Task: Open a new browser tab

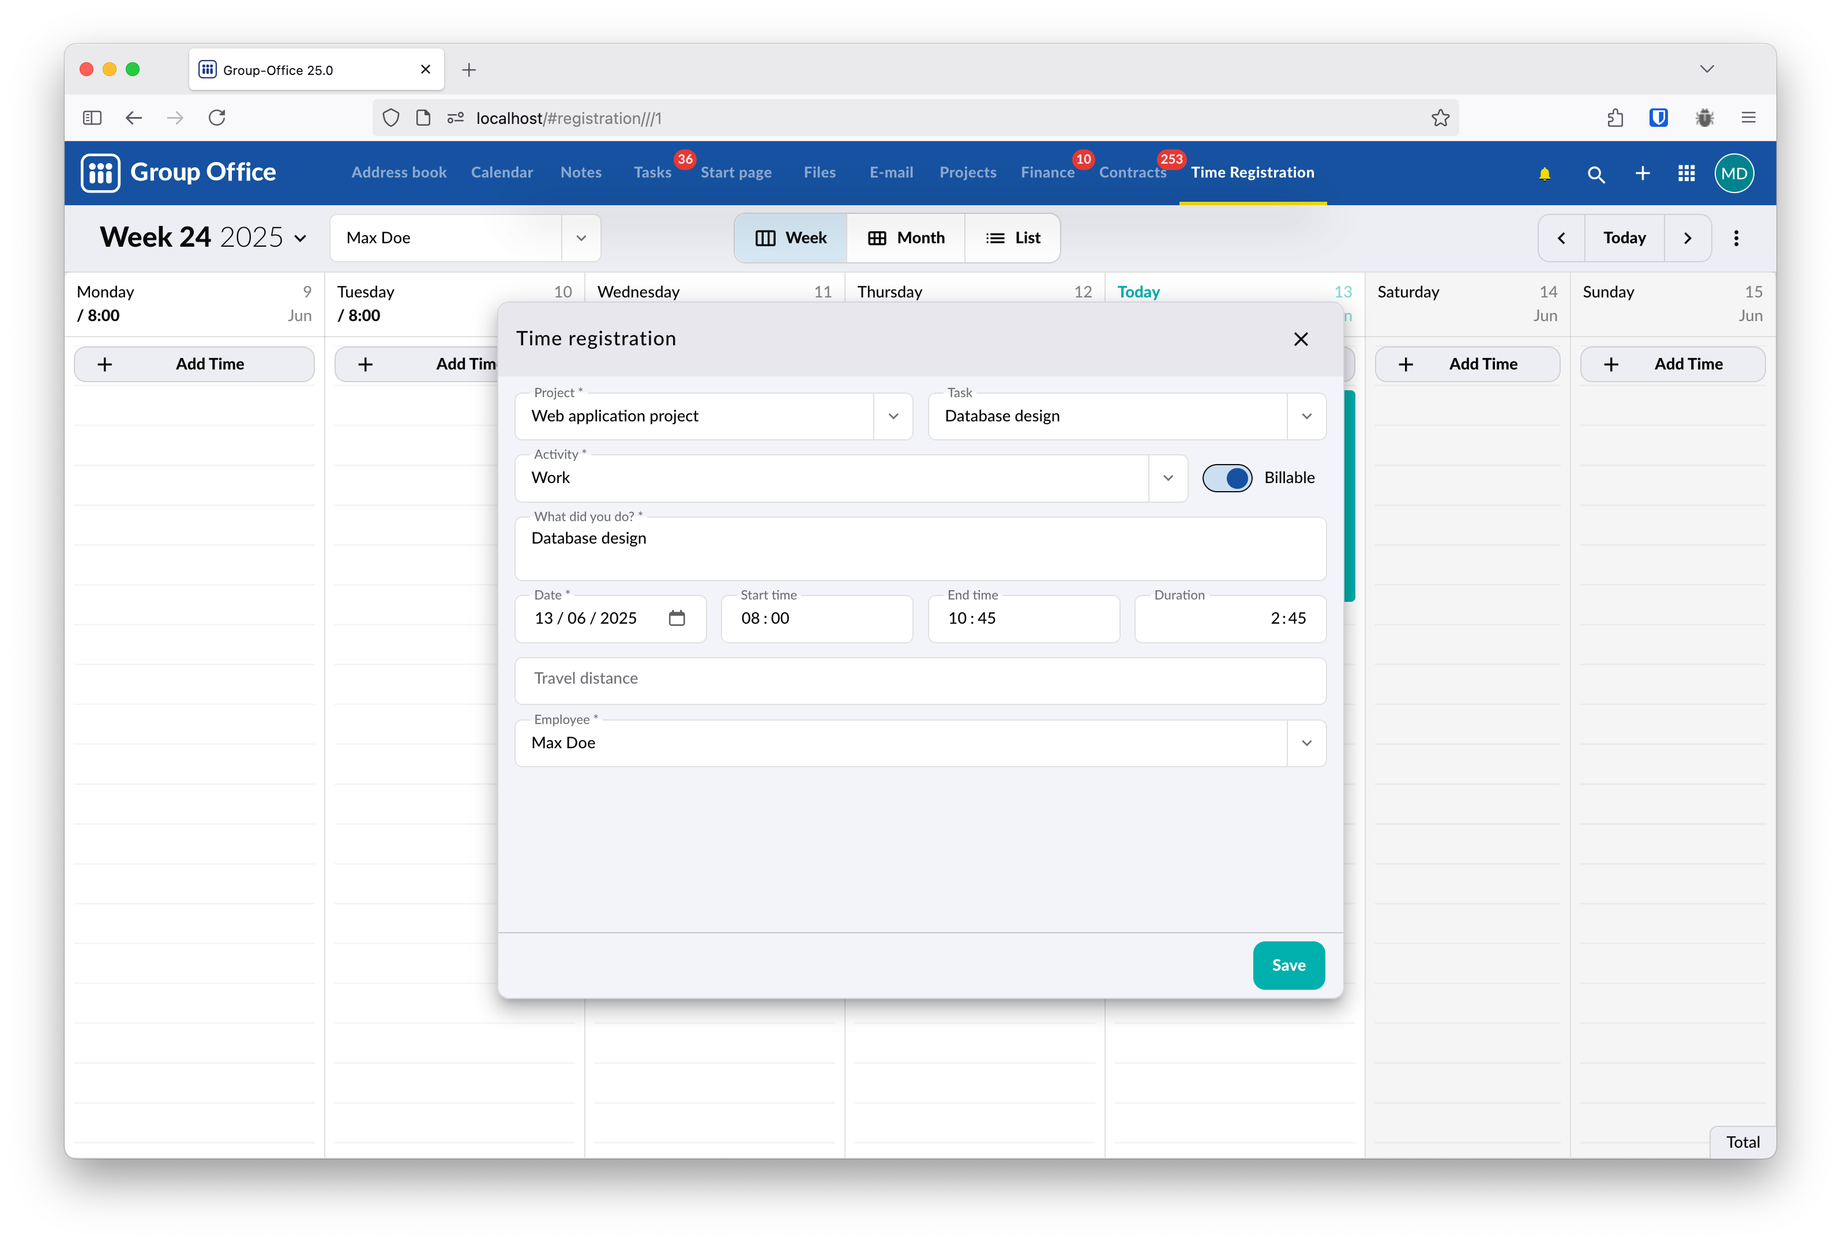Action: click(x=469, y=70)
